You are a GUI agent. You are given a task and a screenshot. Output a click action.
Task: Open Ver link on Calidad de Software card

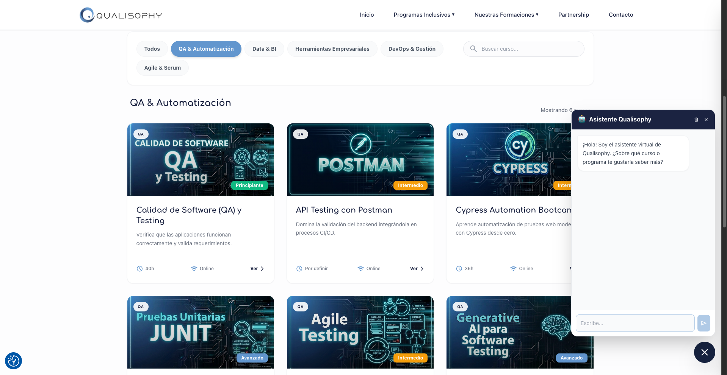pos(257,269)
